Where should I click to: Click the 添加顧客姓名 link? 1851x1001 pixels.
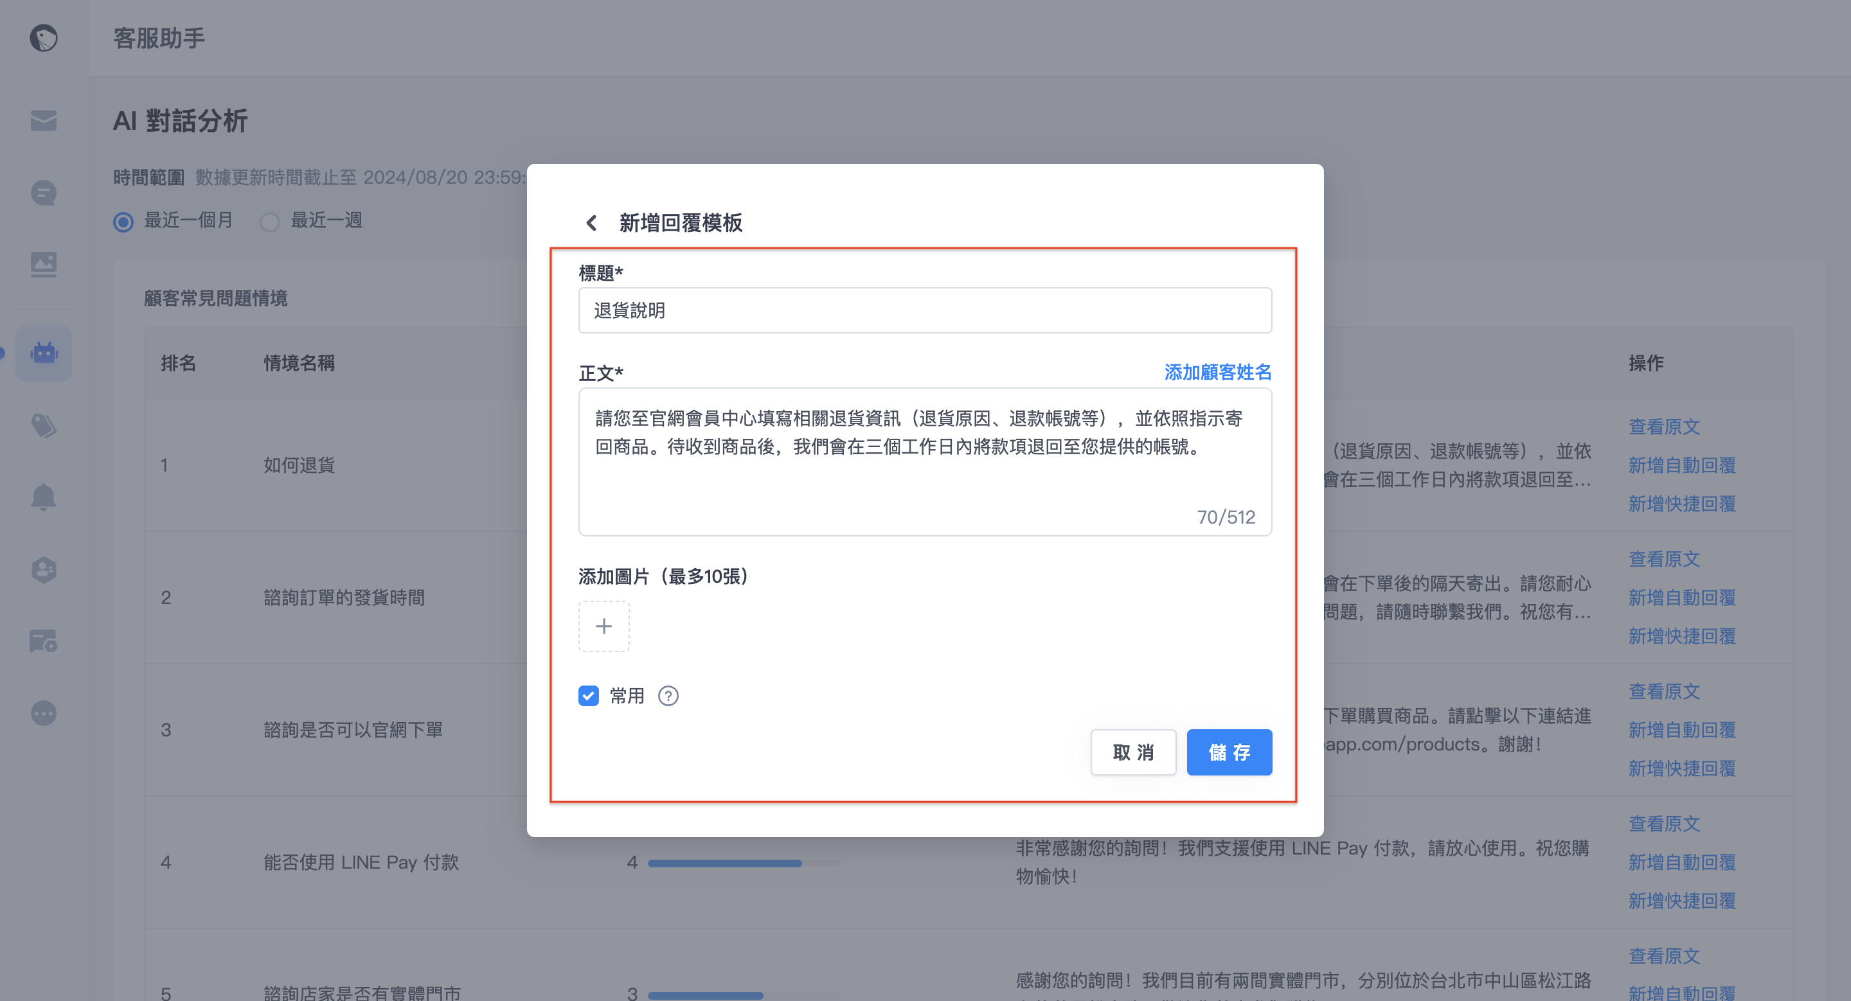pyautogui.click(x=1217, y=372)
